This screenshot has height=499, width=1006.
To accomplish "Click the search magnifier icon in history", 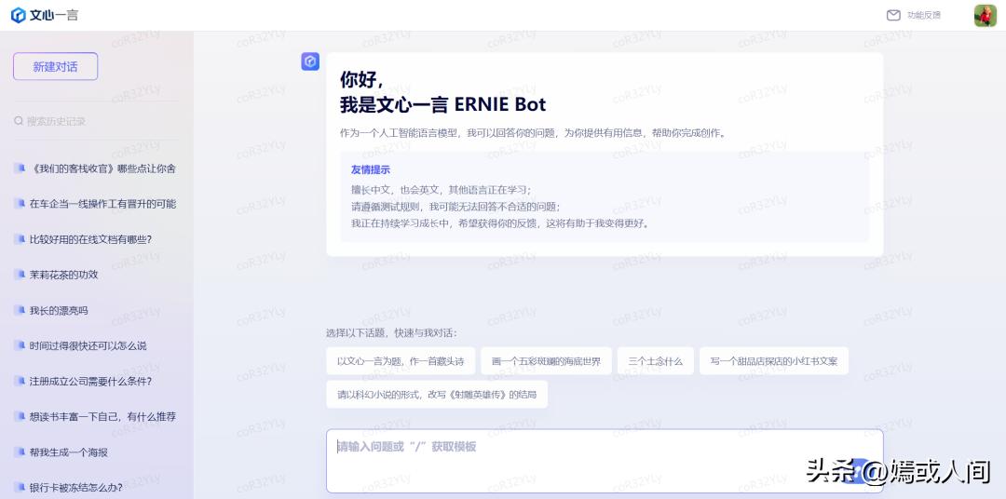I will 19,121.
